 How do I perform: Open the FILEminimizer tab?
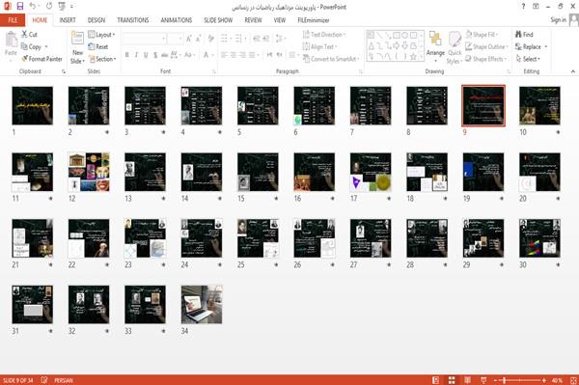[x=313, y=20]
